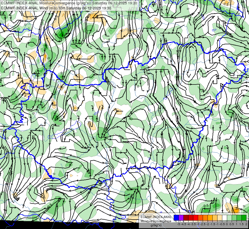The image size is (249, 229).
Task: Click the pale peach swatch between -1 and -0.5
Action: 220,218
